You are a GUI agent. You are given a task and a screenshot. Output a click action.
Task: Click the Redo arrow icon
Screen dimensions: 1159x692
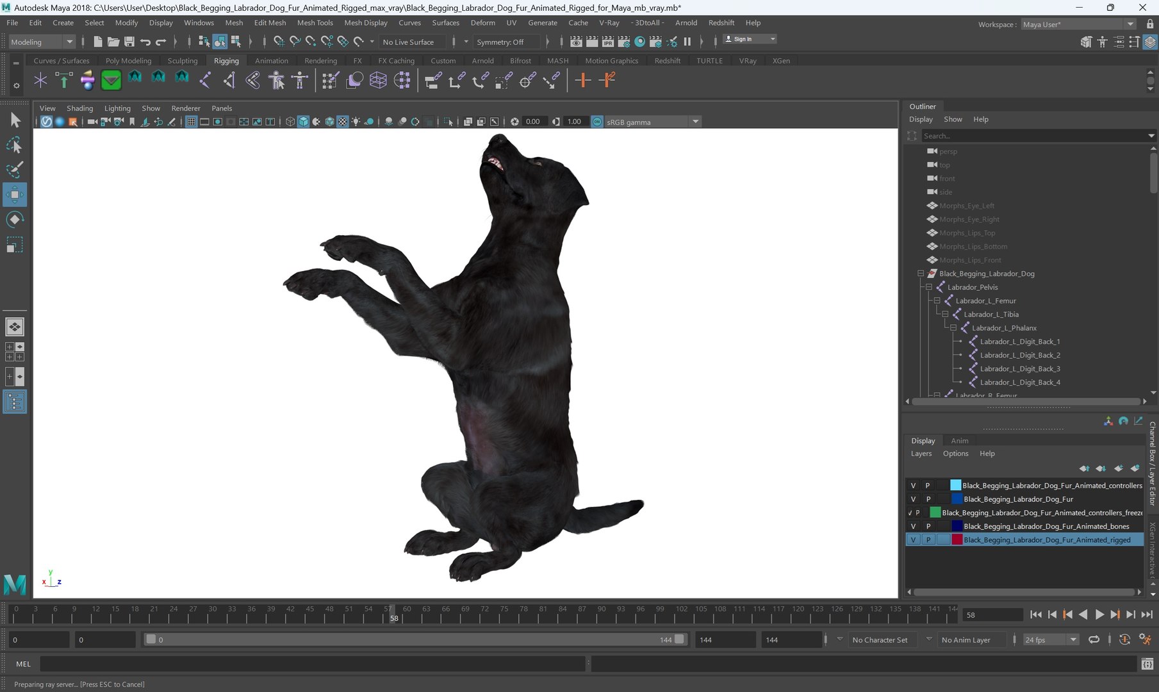161,42
